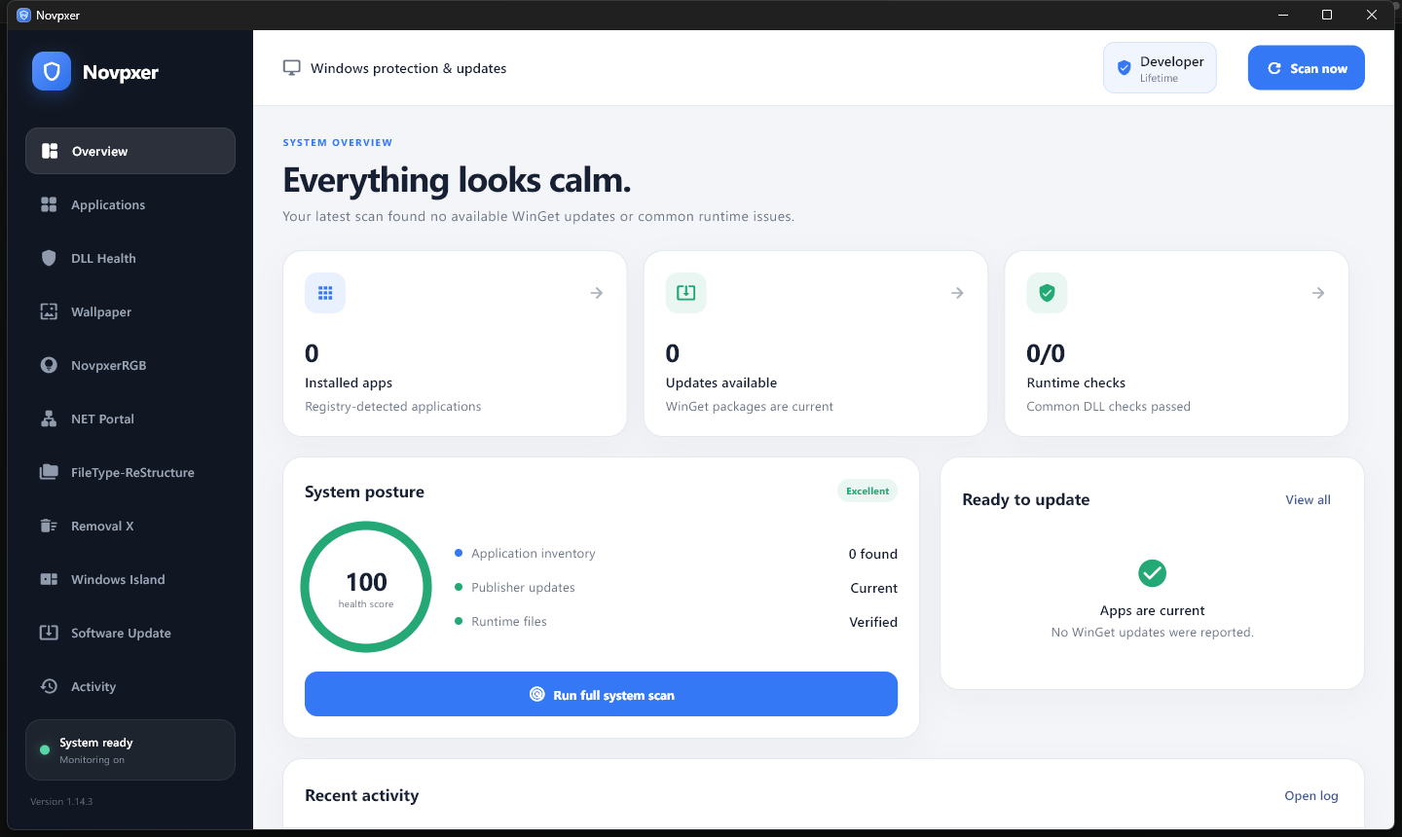Click the '0 found' value

coord(873,554)
